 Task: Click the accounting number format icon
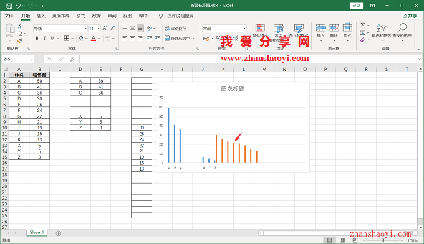(x=206, y=39)
